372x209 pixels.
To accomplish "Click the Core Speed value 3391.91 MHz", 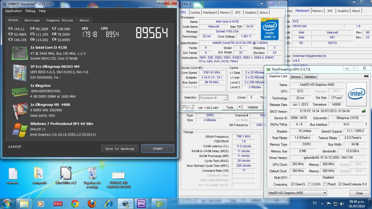I will [x=212, y=73].
